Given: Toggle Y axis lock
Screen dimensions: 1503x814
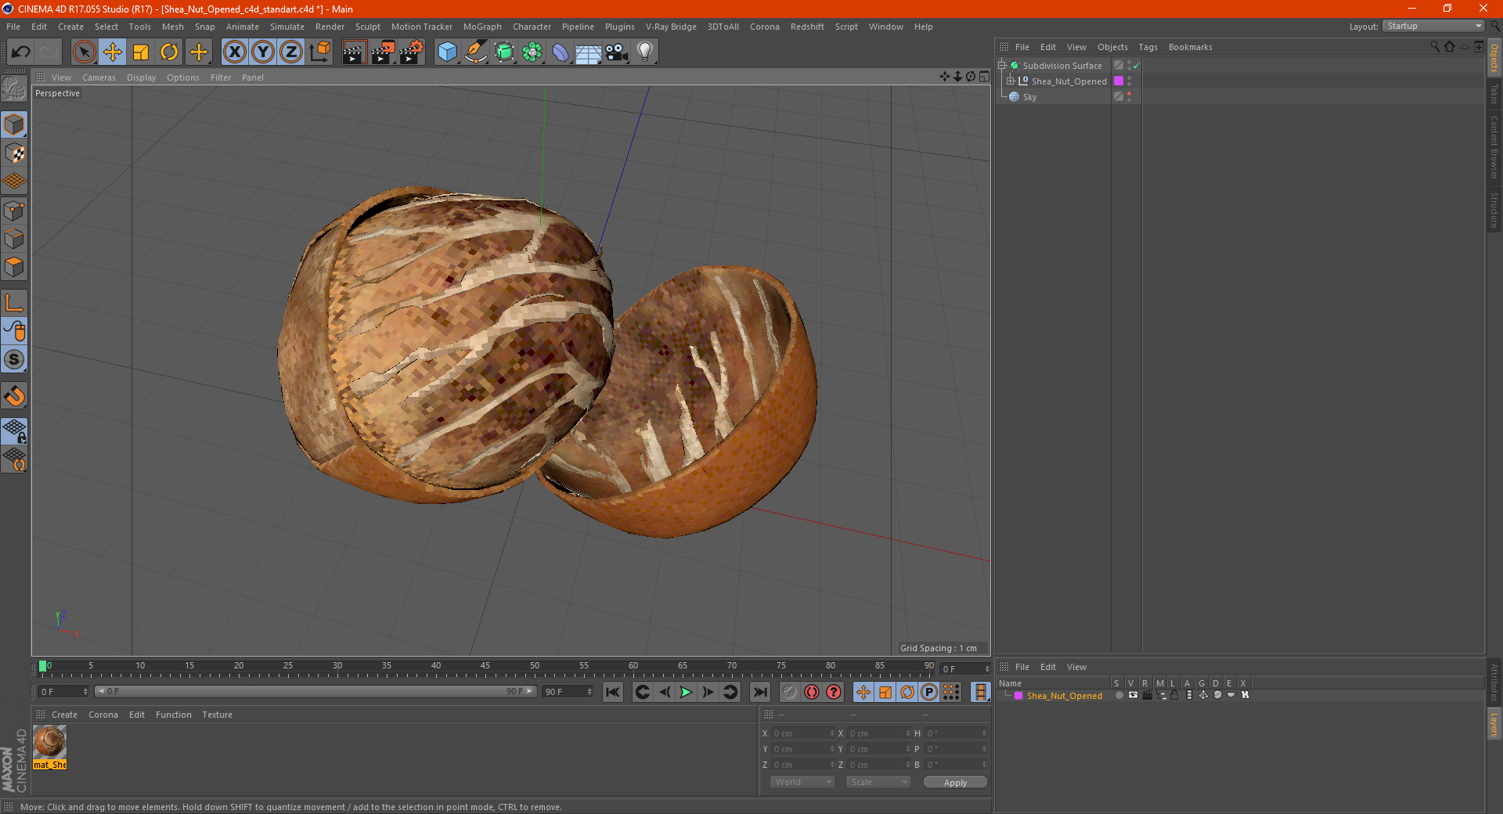Looking at the screenshot, I should [263, 52].
